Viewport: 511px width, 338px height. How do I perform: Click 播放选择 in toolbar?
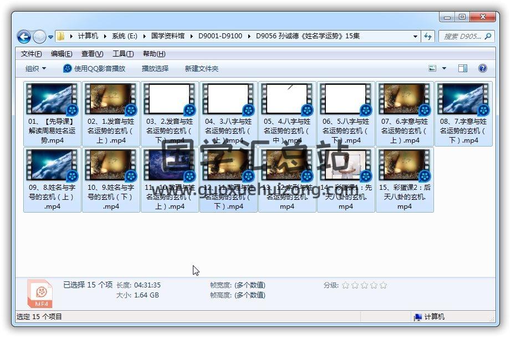[155, 68]
